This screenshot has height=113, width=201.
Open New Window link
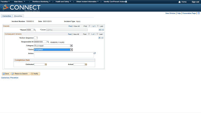[170, 13]
